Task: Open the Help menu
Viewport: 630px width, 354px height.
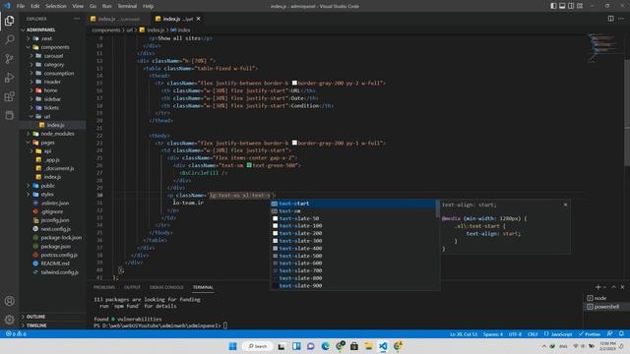Action: [x=149, y=6]
